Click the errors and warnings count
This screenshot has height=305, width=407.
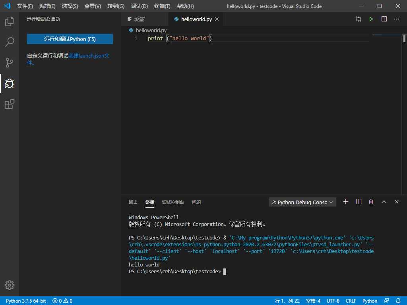pyautogui.click(x=62, y=301)
